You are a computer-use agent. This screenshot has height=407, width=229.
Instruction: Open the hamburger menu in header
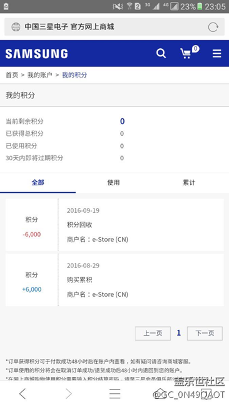[217, 53]
